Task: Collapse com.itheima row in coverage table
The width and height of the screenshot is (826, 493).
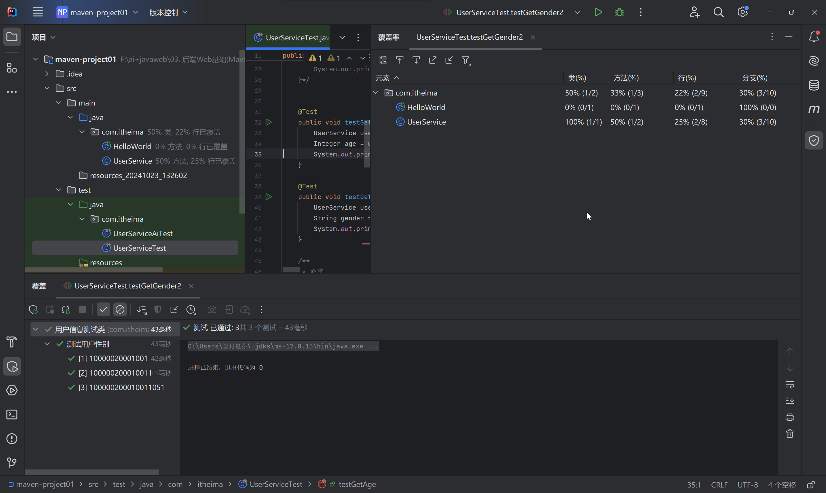Action: coord(376,93)
